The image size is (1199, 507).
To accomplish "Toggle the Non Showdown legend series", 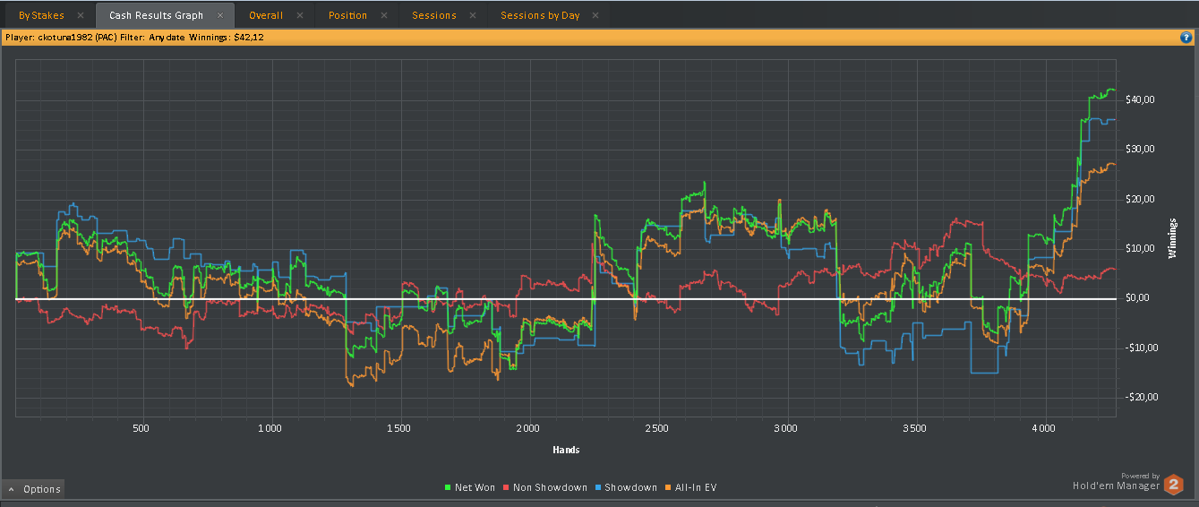I will click(x=544, y=487).
